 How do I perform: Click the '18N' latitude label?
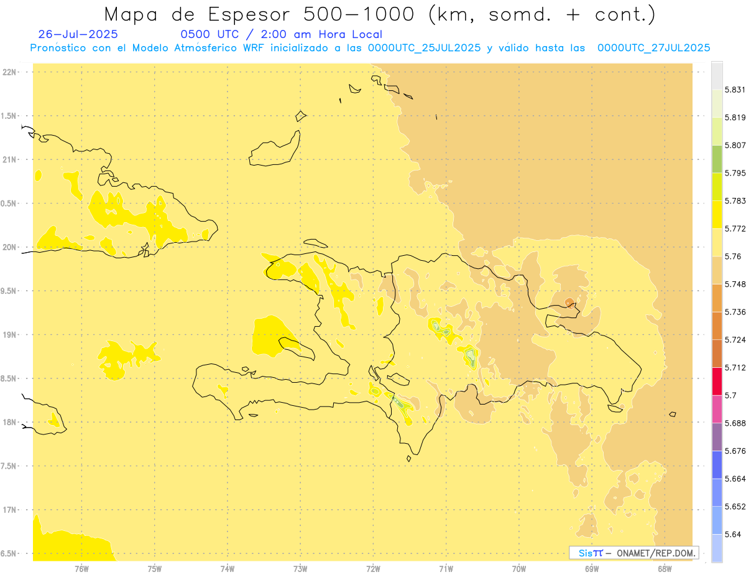[9, 423]
